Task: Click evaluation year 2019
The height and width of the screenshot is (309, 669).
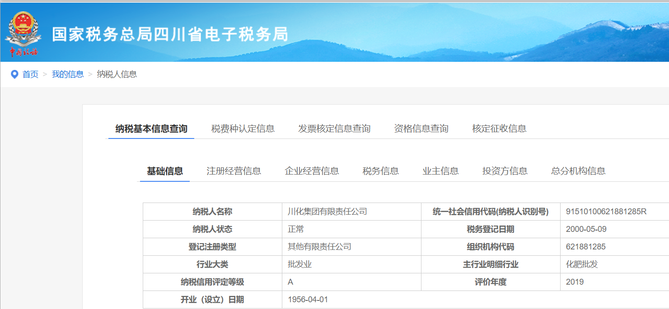Action: pos(575,282)
